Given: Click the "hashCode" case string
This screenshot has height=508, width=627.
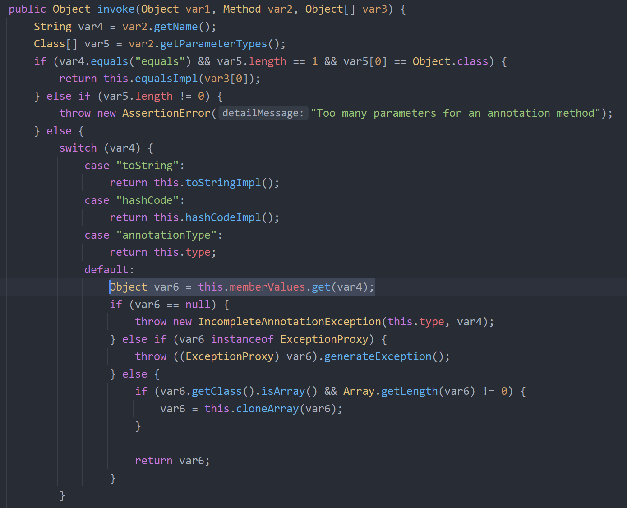Looking at the screenshot, I should (x=148, y=200).
